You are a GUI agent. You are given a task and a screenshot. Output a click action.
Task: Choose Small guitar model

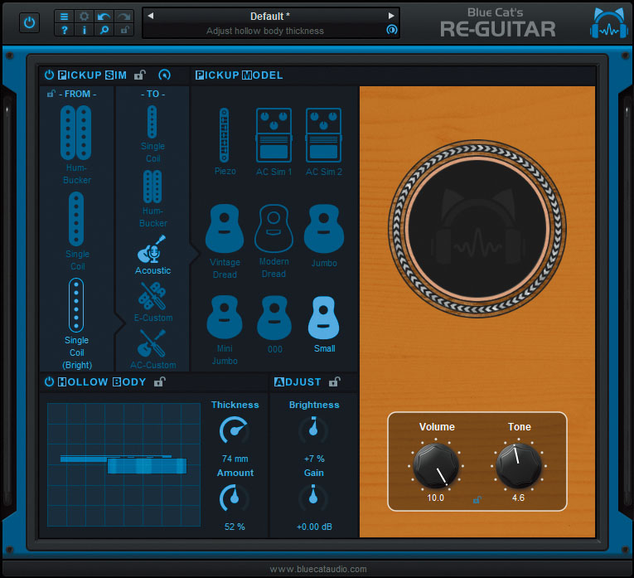(324, 324)
